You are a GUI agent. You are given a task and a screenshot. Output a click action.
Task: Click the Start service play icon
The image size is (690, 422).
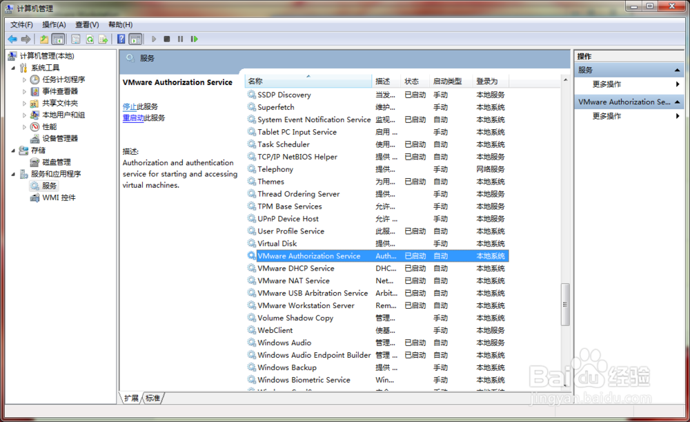tap(154, 39)
